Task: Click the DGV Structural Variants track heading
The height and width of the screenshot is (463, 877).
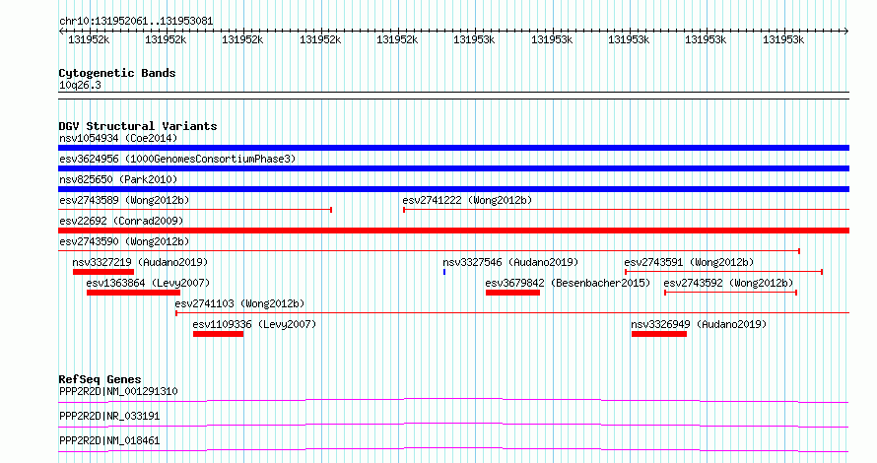Action: coord(138,126)
